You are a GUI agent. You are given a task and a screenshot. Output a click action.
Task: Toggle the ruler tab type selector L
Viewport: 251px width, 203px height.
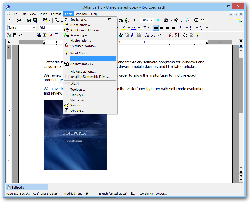[x=9, y=42]
